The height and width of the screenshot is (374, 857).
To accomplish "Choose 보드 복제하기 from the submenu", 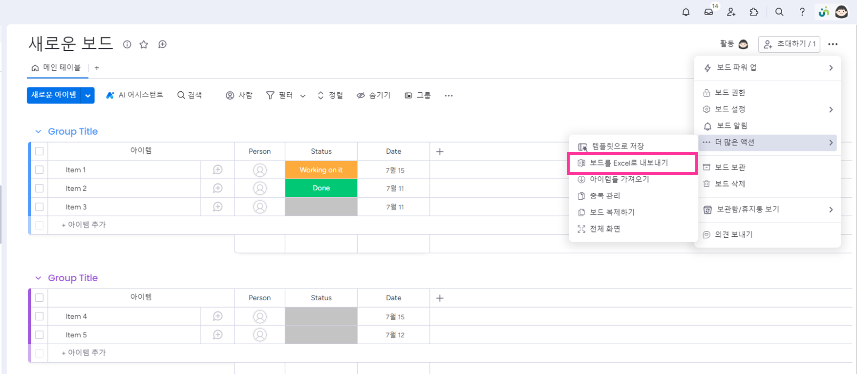I will point(612,212).
